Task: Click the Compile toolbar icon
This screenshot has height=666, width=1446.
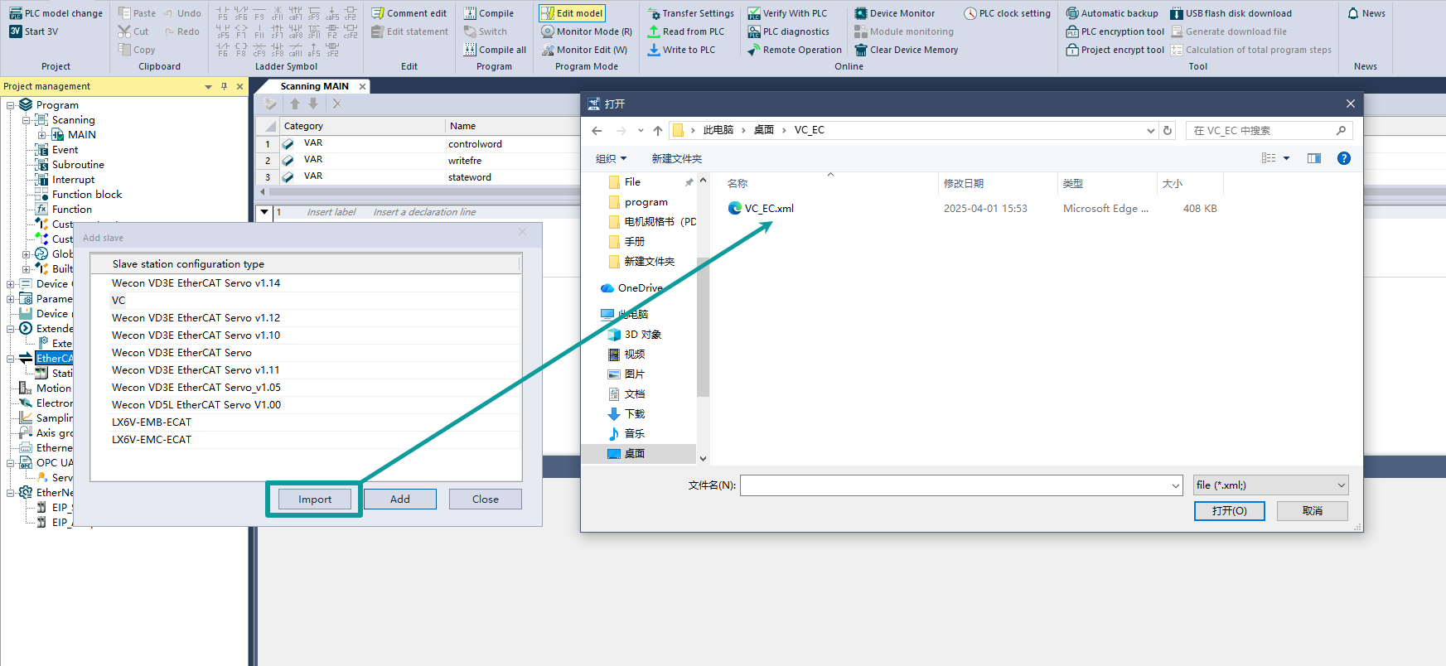Action: [x=470, y=13]
